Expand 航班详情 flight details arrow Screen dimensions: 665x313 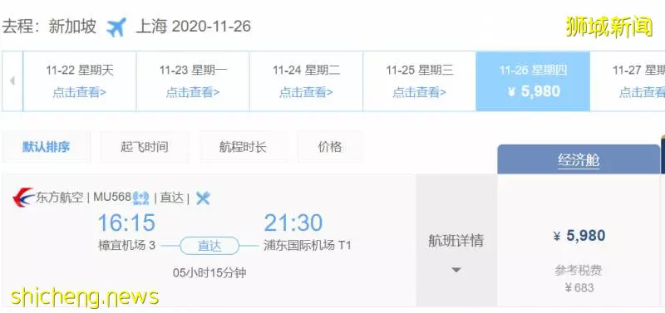456,270
